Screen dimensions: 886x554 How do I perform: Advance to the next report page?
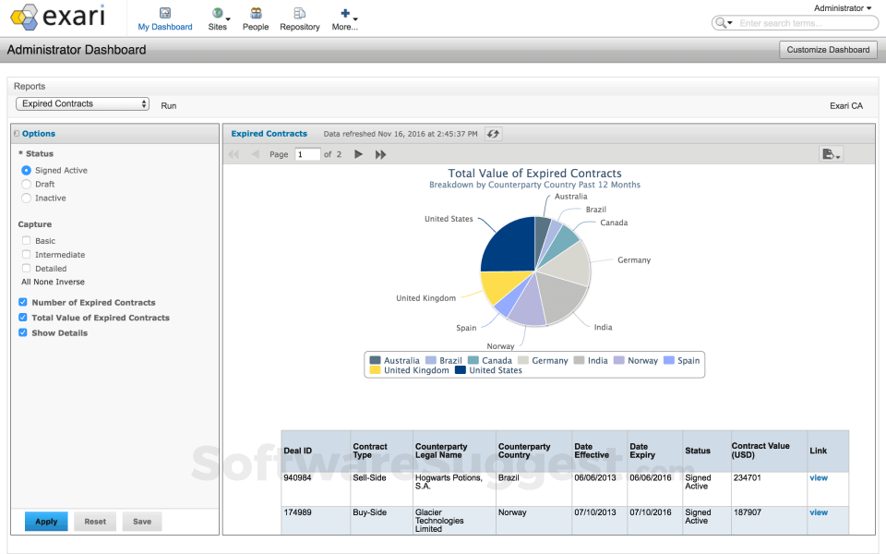point(358,154)
